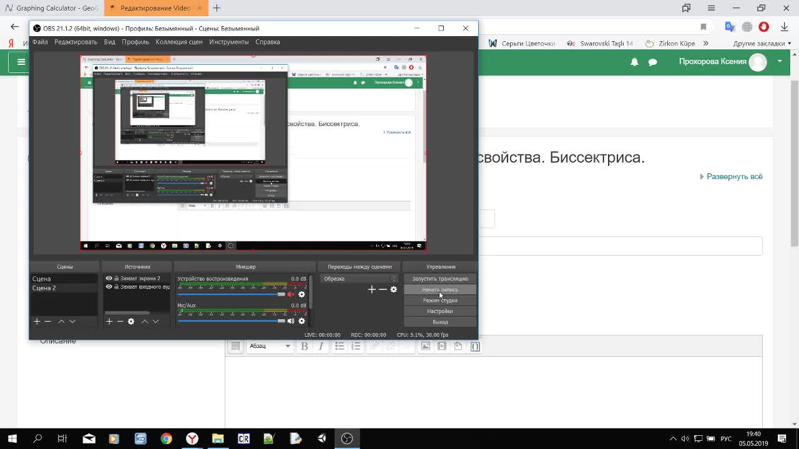Unmute Устройство воспроизведения red speaker

click(291, 294)
